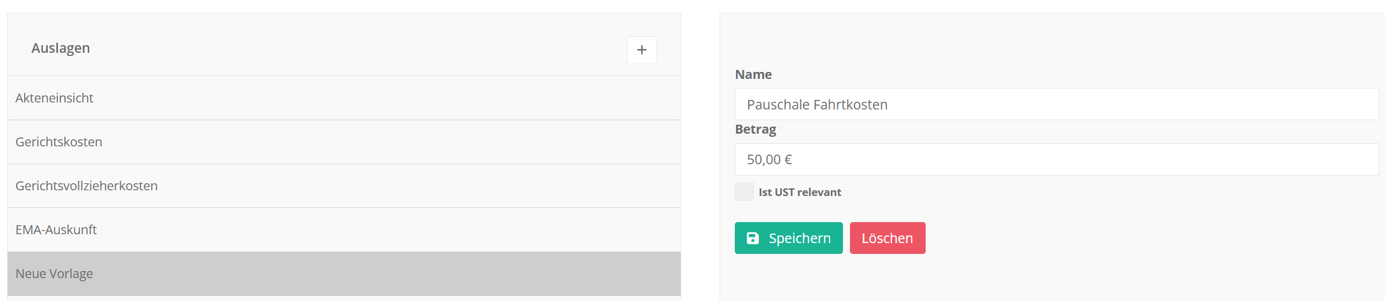Click the "50,00 €" amount value
This screenshot has width=1385, height=301.
769,160
